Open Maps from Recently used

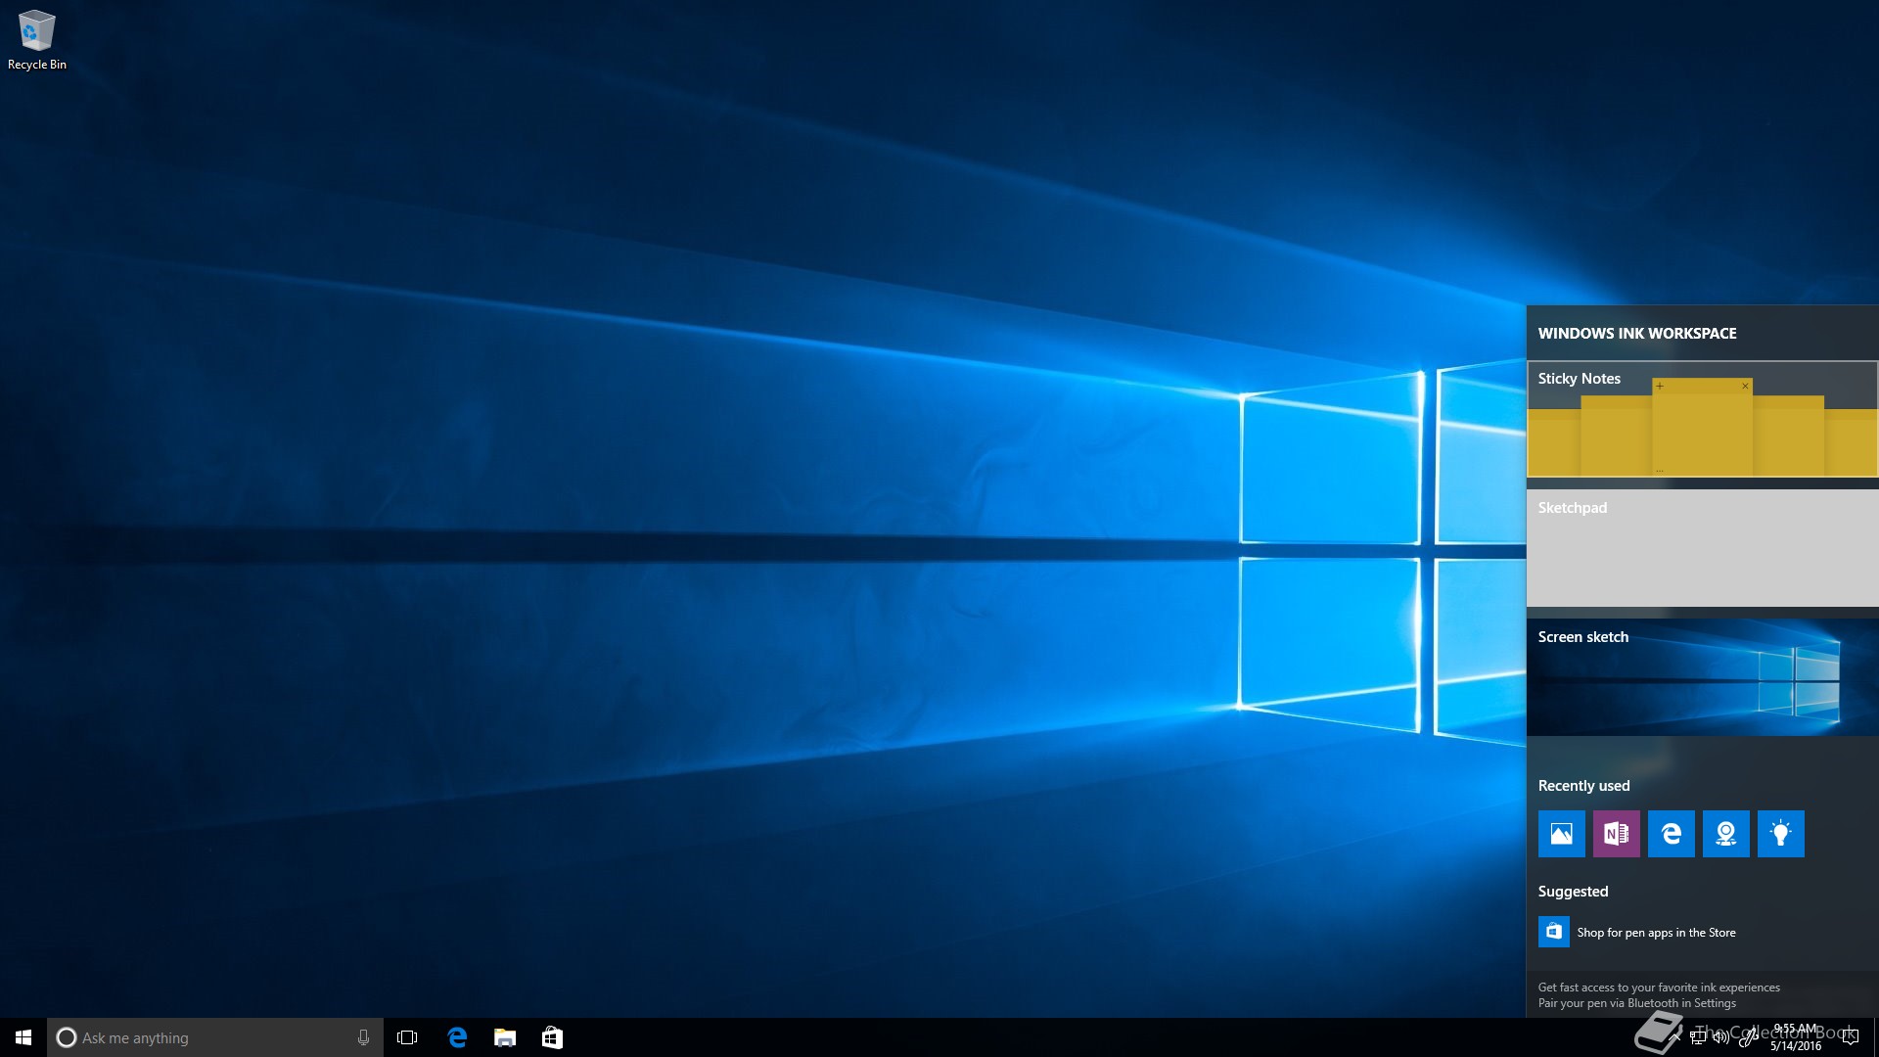(1725, 834)
